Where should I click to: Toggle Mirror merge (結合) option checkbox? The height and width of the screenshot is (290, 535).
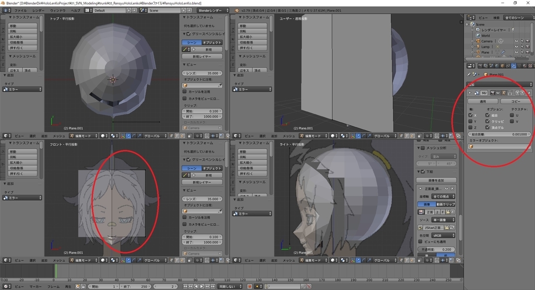[x=487, y=115]
